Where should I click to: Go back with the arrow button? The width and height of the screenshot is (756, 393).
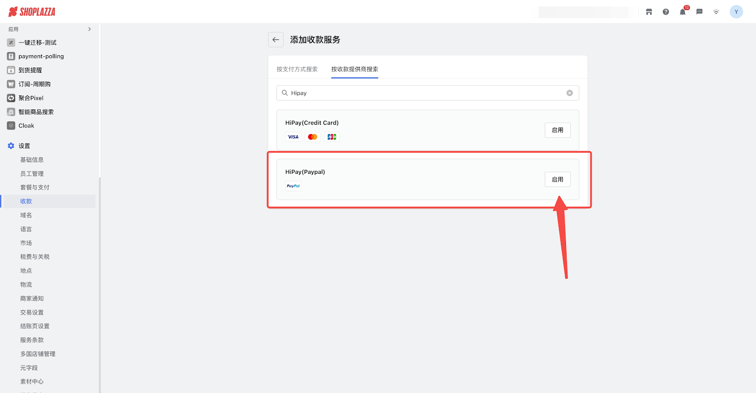coord(276,40)
